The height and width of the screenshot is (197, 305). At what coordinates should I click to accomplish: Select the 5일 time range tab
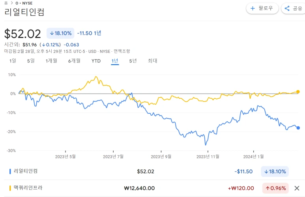[x=31, y=61]
